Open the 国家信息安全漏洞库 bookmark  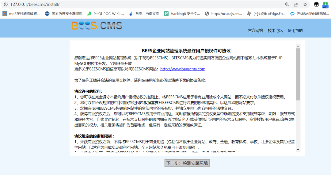point(64,14)
